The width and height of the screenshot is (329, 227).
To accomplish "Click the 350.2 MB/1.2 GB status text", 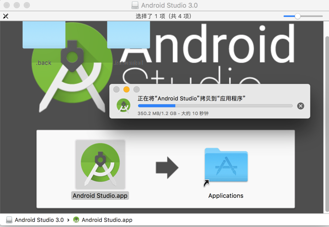I will [x=173, y=113].
